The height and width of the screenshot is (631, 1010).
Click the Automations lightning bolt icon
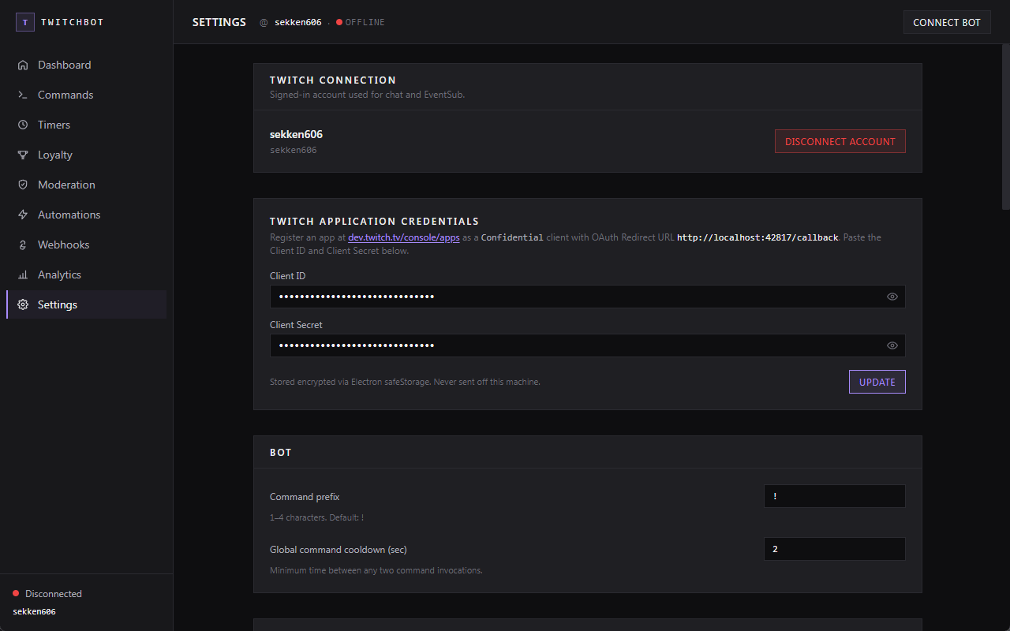[x=23, y=215]
